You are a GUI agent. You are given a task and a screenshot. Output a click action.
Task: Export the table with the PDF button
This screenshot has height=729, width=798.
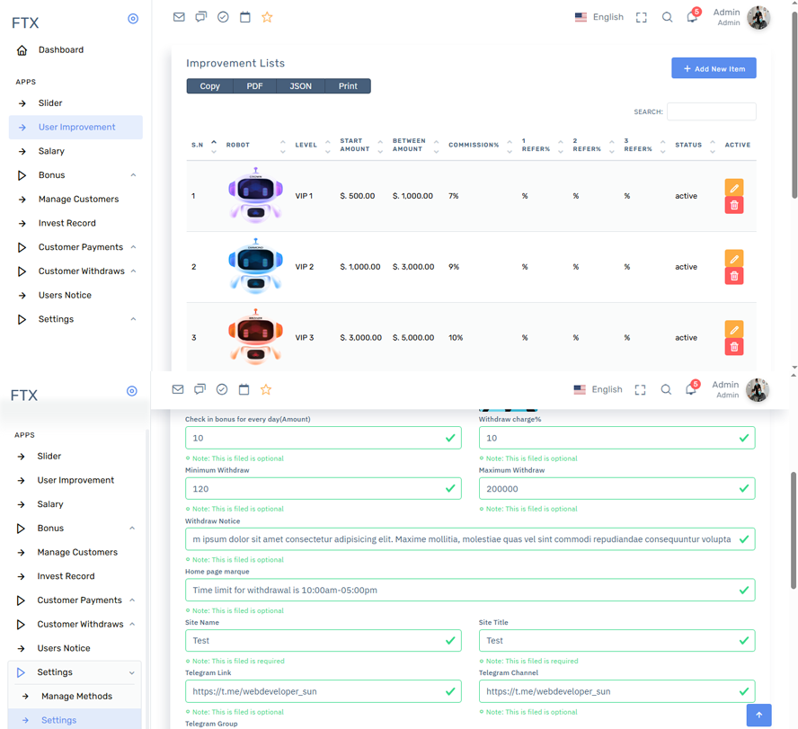[x=254, y=86]
